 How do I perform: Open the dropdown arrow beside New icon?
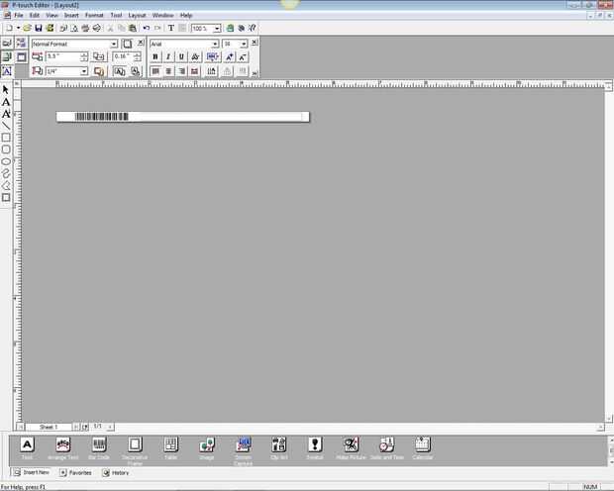coord(18,28)
